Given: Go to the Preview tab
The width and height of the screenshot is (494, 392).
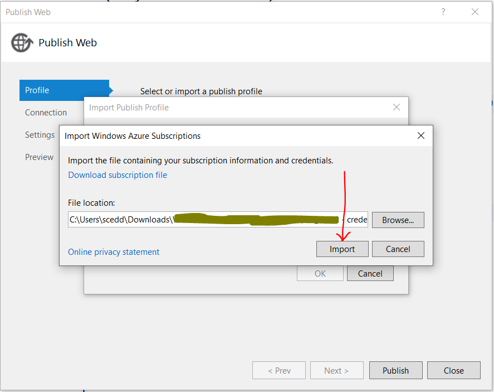Looking at the screenshot, I should (40, 157).
